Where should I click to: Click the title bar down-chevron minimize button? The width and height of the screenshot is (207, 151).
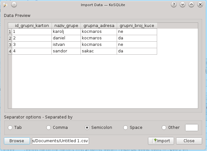(x=183, y=5)
